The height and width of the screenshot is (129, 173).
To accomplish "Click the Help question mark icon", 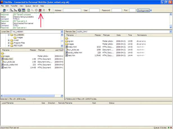I will (x=49, y=10).
